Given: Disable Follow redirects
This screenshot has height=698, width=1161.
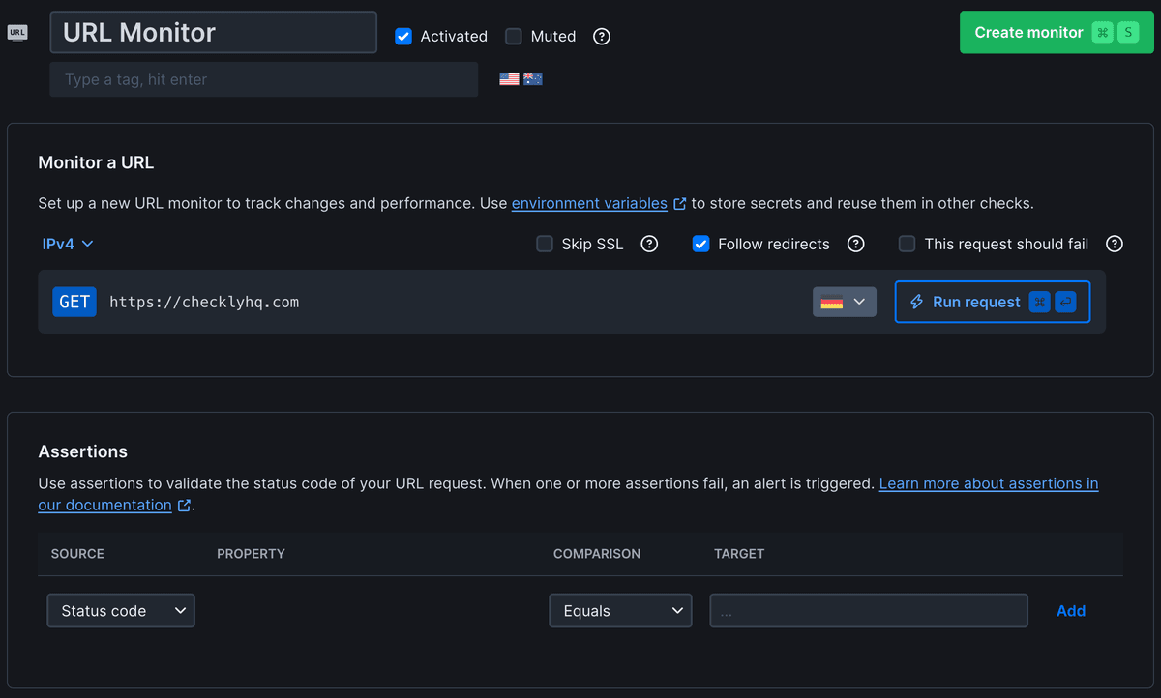Looking at the screenshot, I should click(700, 244).
